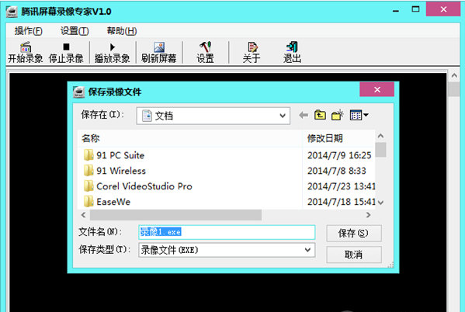Minimize the 腾讯屏幕录像专家 window
Image resolution: width=465 pixels, height=312 pixels.
(396, 11)
